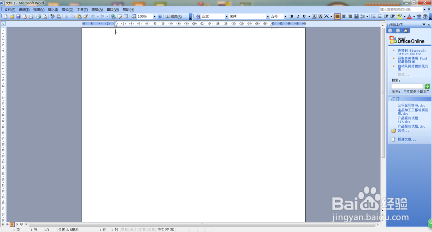Expand font color dropdown arrow

[414, 16]
